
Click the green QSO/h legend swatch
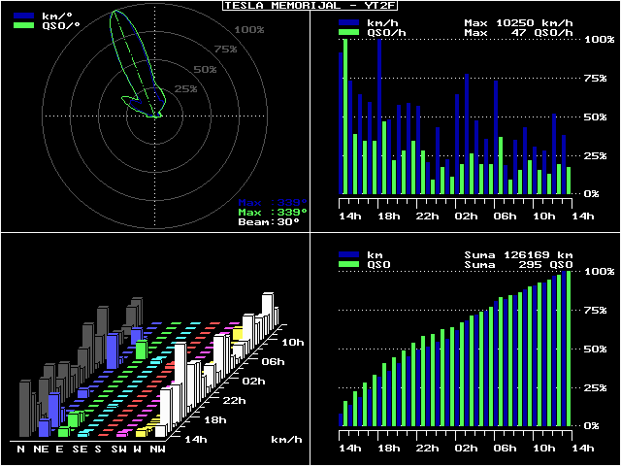tap(349, 32)
